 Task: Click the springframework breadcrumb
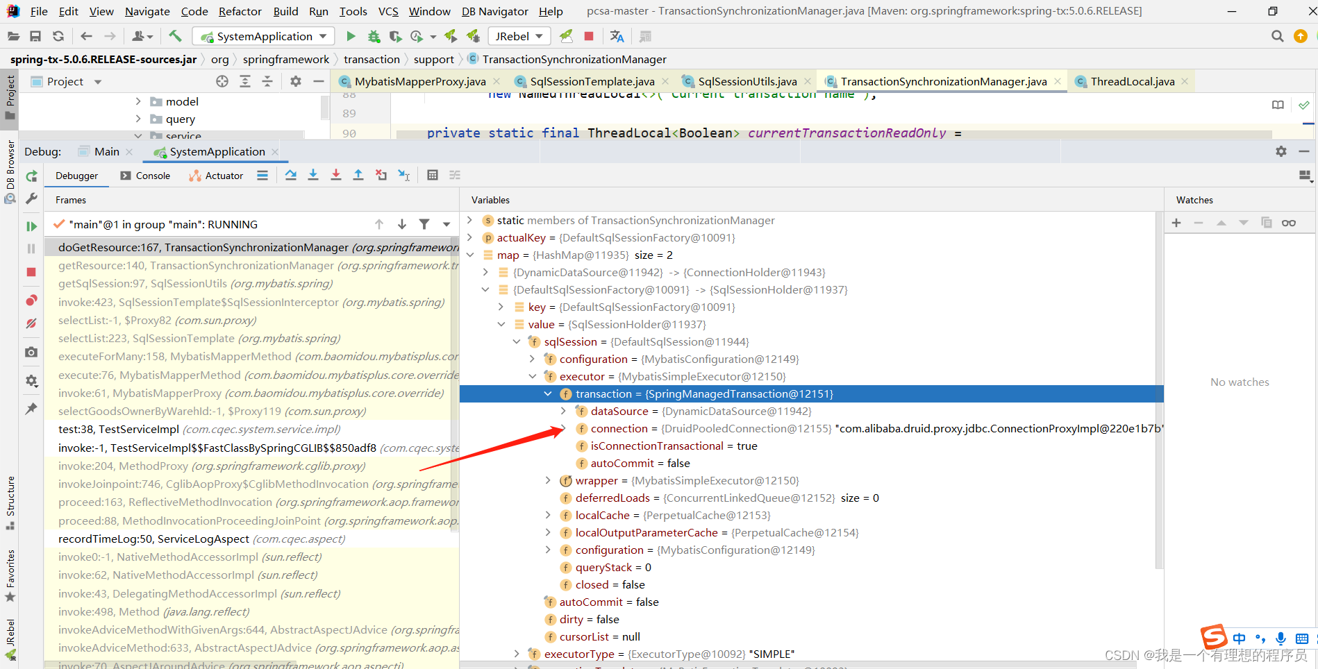pyautogui.click(x=286, y=59)
